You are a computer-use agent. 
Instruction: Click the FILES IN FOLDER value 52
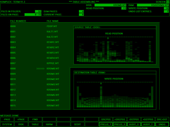(x=38, y=11)
